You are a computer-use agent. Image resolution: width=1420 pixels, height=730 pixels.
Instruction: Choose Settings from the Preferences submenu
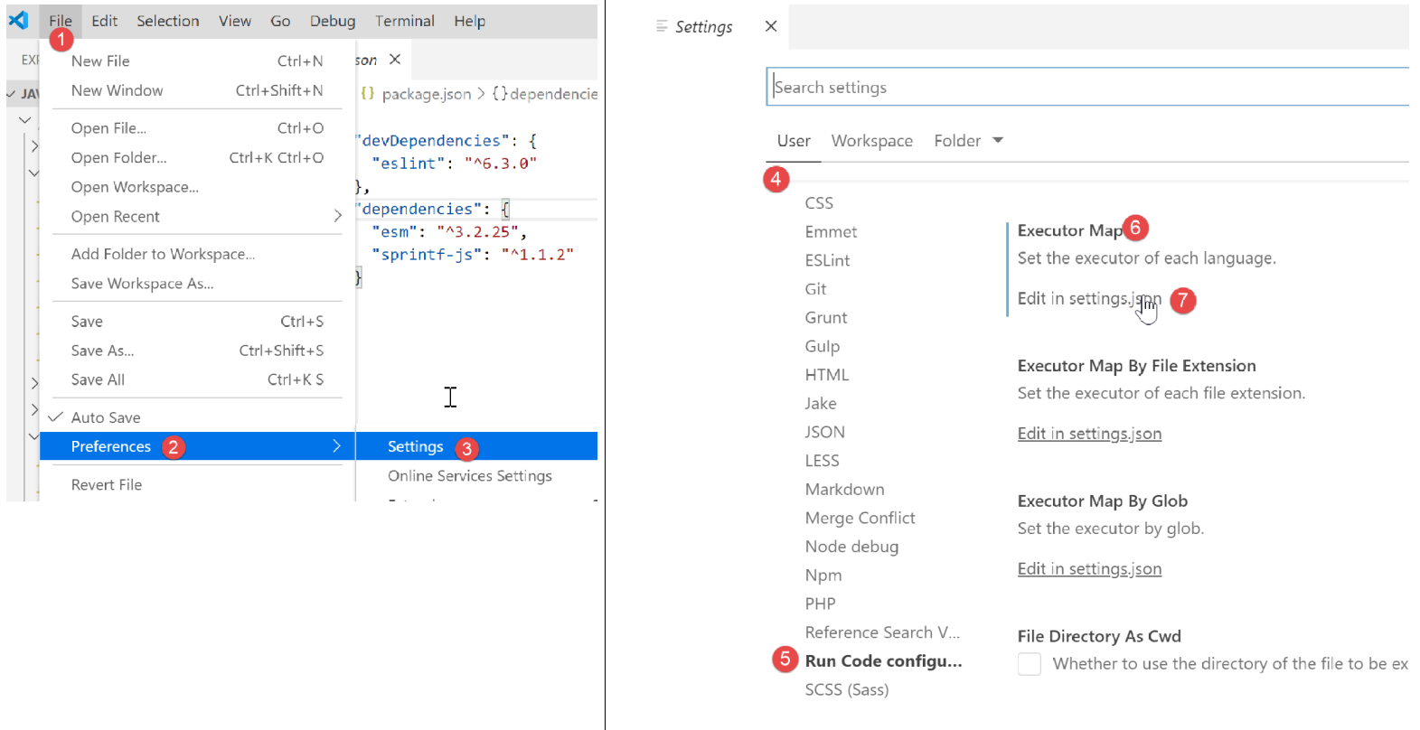coord(415,446)
